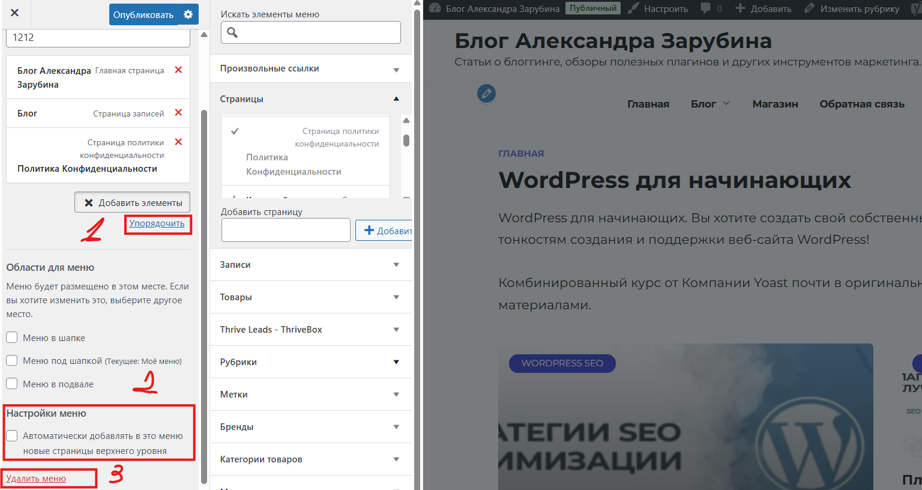The image size is (922, 490).
Task: Click the ГЛАВНАЯ breadcrumb link
Action: [x=521, y=154]
